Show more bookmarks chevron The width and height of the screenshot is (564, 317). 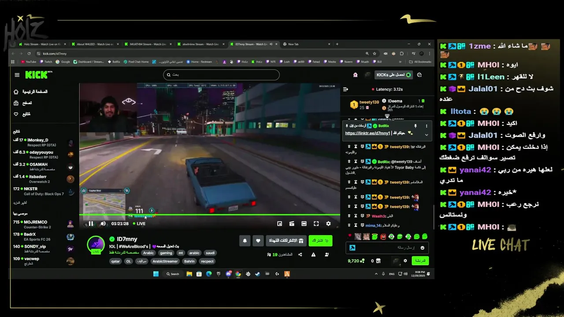401,62
